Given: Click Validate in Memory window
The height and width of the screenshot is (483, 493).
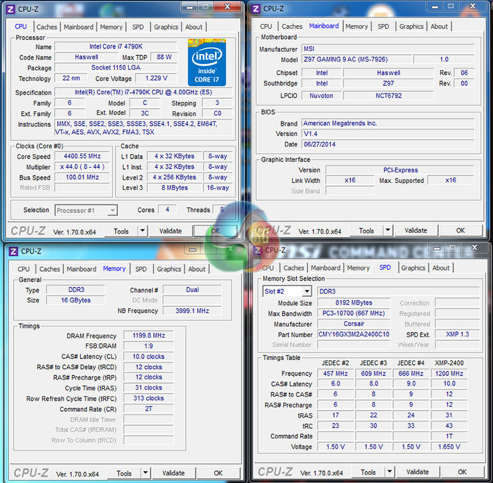Looking at the screenshot, I should point(173,473).
